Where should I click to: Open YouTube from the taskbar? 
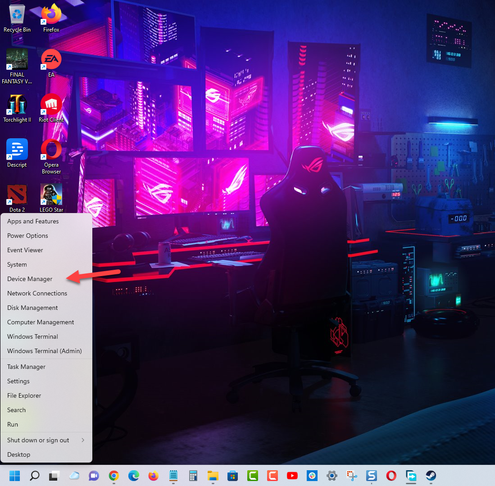click(x=292, y=476)
